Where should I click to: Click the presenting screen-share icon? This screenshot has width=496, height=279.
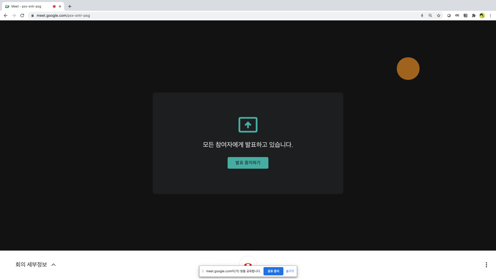248,125
